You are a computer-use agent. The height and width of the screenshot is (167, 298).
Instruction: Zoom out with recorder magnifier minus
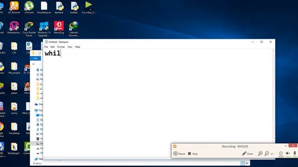267,154
